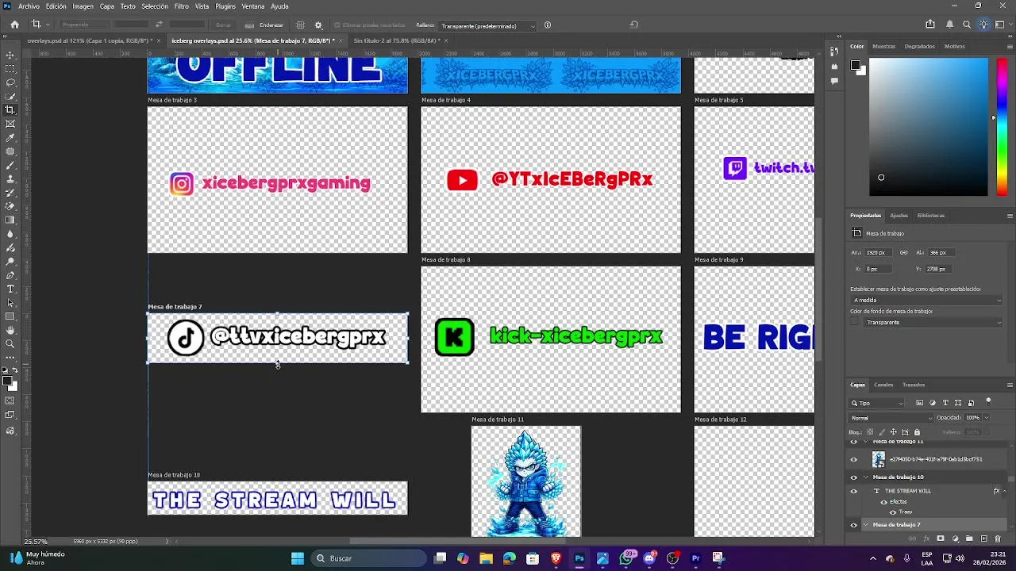
Task: Reset crop with the undo arrow icon
Action: point(633,25)
